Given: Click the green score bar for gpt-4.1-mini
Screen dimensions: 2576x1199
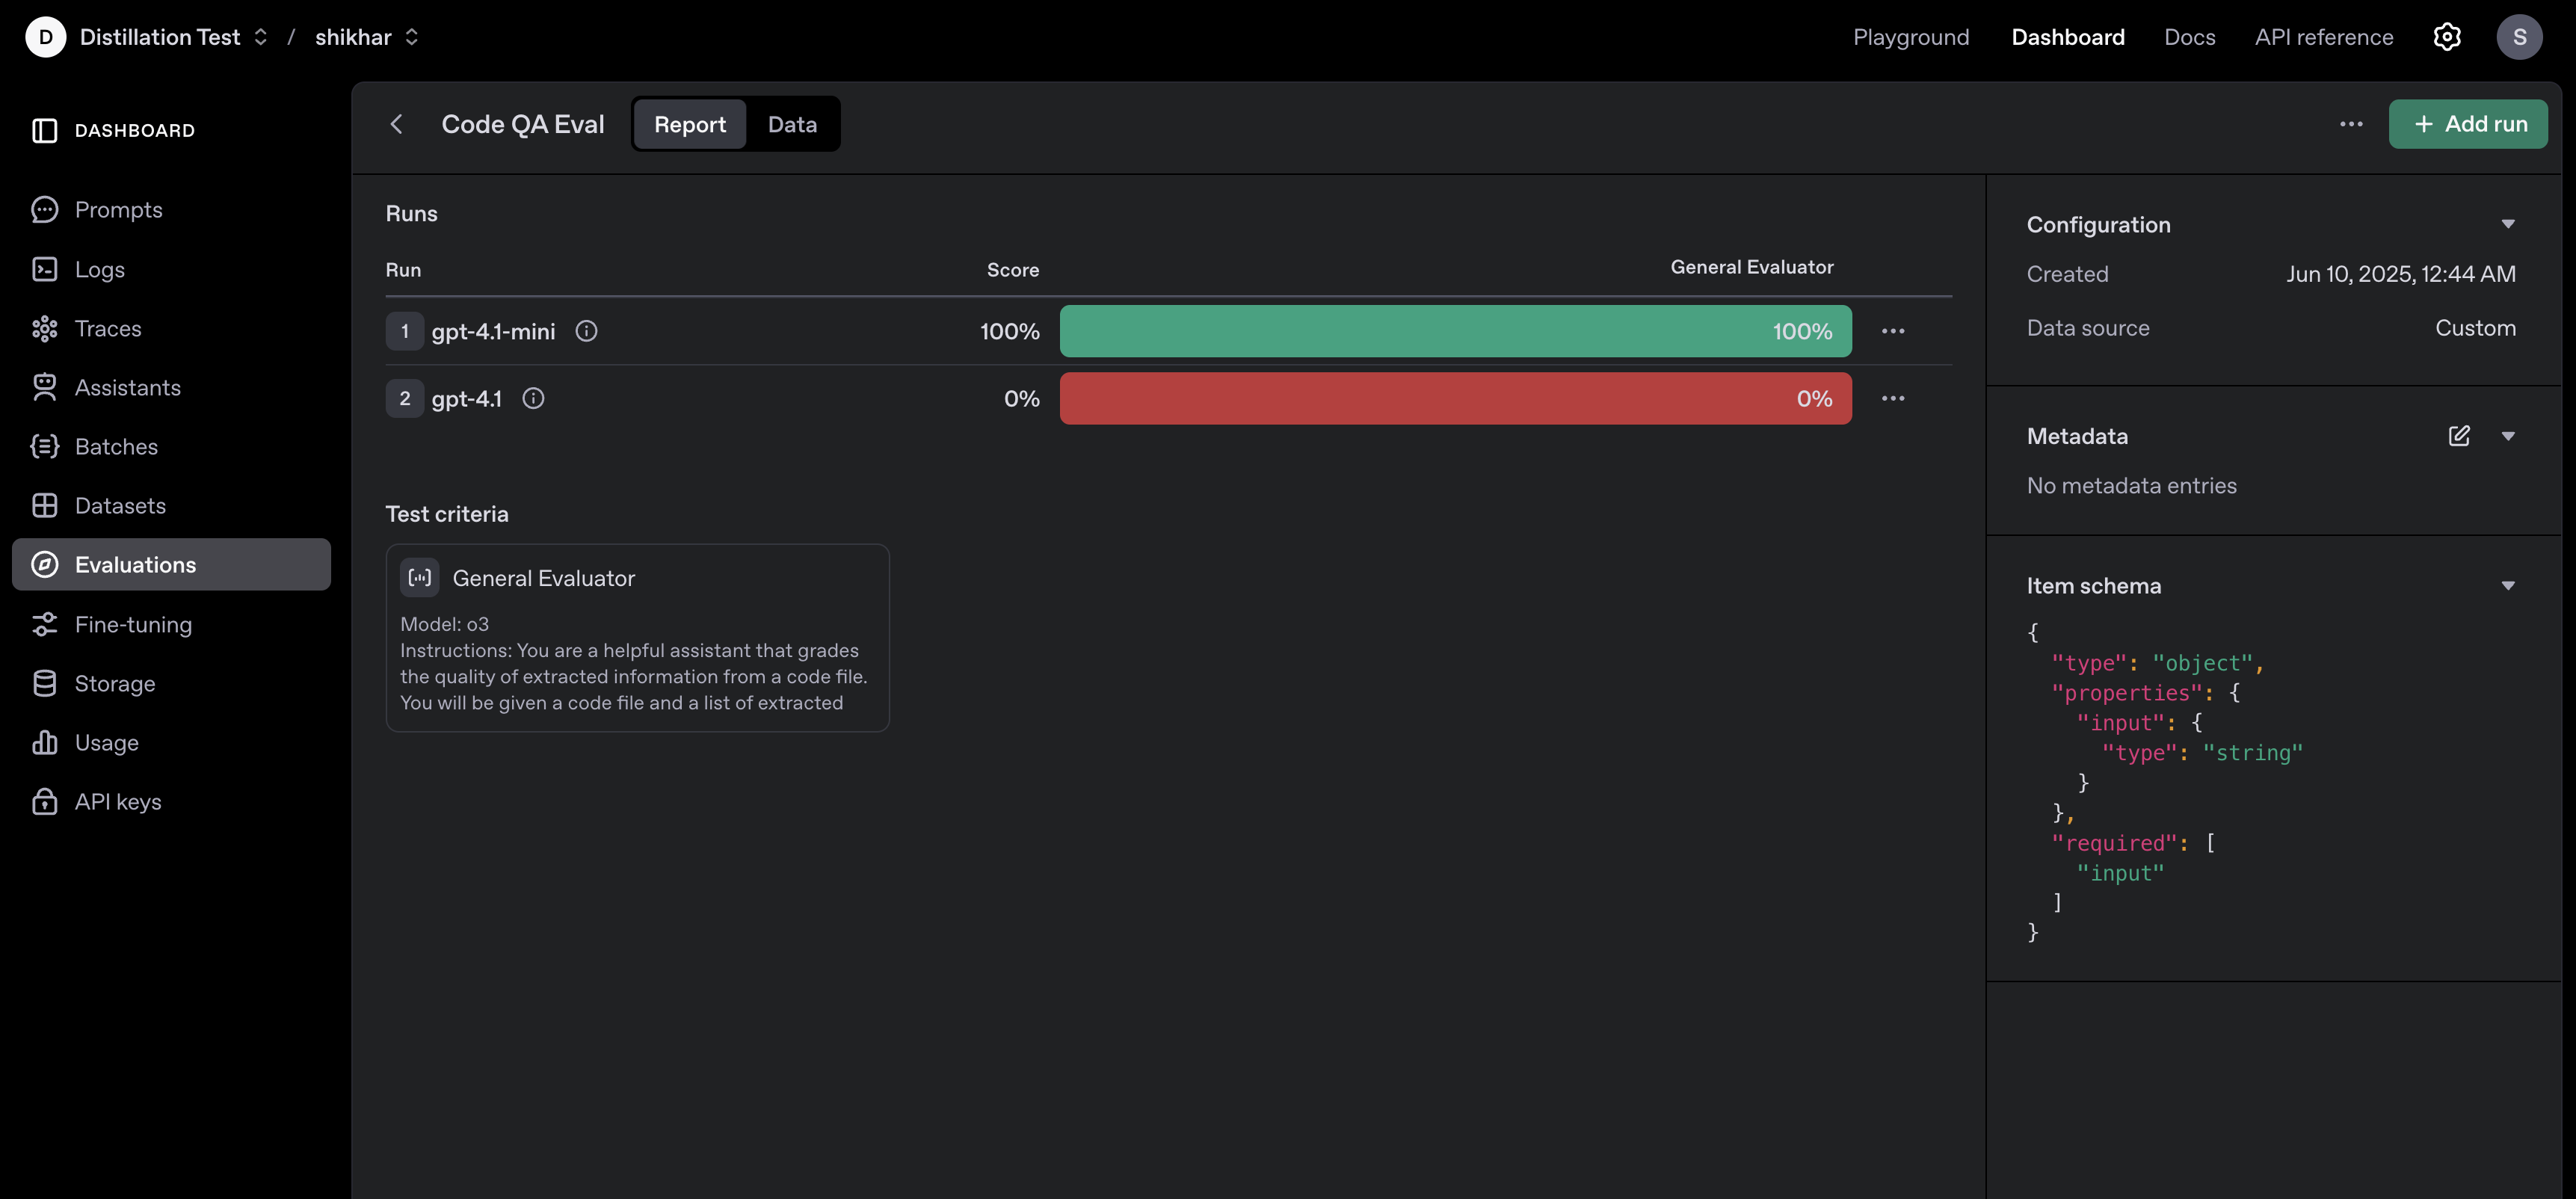Looking at the screenshot, I should click(x=1455, y=331).
